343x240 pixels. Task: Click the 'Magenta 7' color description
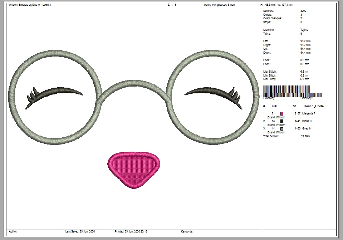[x=309, y=113]
